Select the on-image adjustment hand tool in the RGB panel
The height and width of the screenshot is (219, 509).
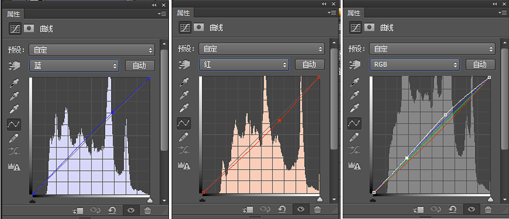355,65
